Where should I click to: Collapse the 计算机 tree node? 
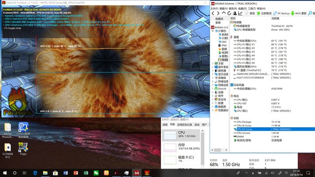coord(213,31)
